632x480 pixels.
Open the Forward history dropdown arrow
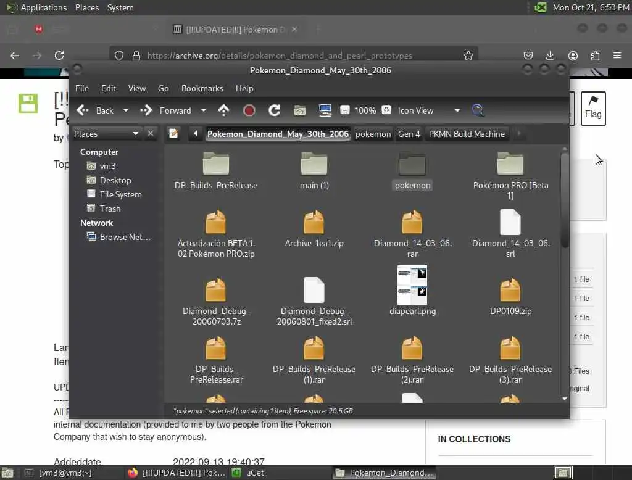tap(204, 110)
